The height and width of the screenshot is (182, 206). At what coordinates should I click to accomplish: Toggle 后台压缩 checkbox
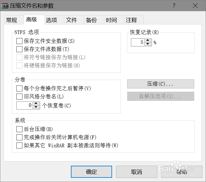[19, 129]
